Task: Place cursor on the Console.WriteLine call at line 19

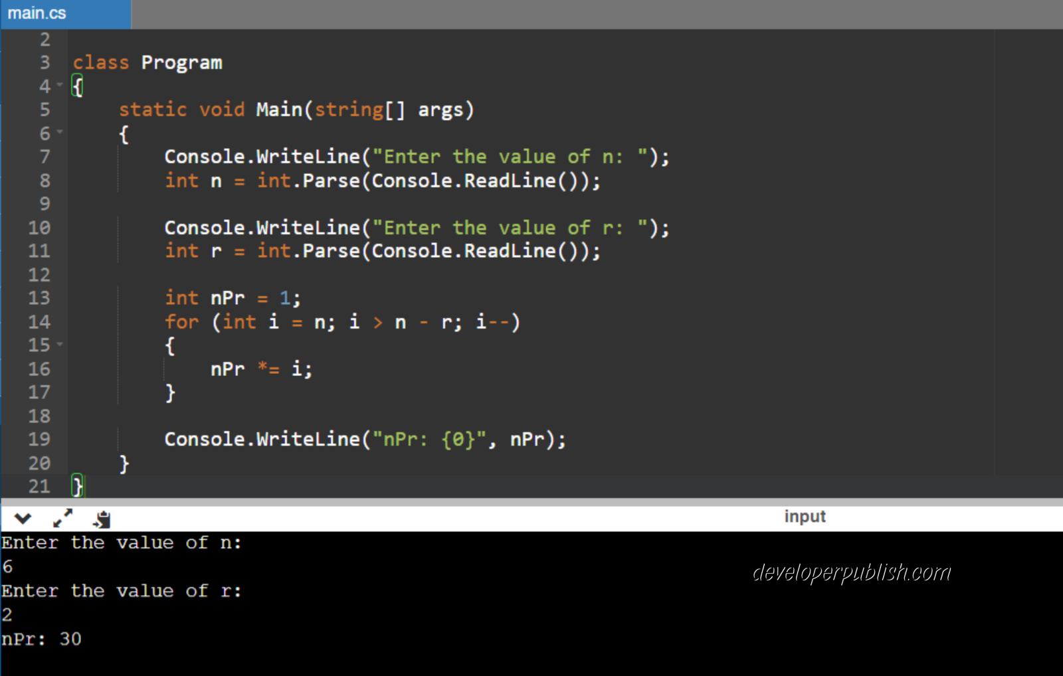Action: [365, 439]
